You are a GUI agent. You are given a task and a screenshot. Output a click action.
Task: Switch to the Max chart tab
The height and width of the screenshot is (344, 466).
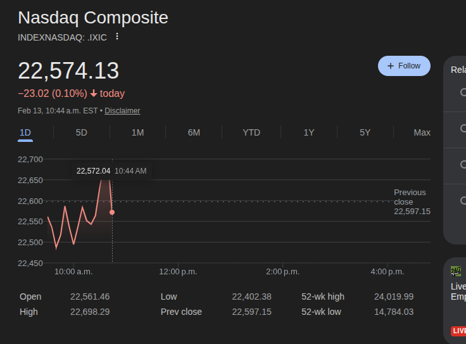click(x=422, y=132)
